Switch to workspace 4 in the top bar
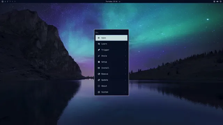Screen dimensions: 223x125 pyautogui.click(x=13, y=1)
